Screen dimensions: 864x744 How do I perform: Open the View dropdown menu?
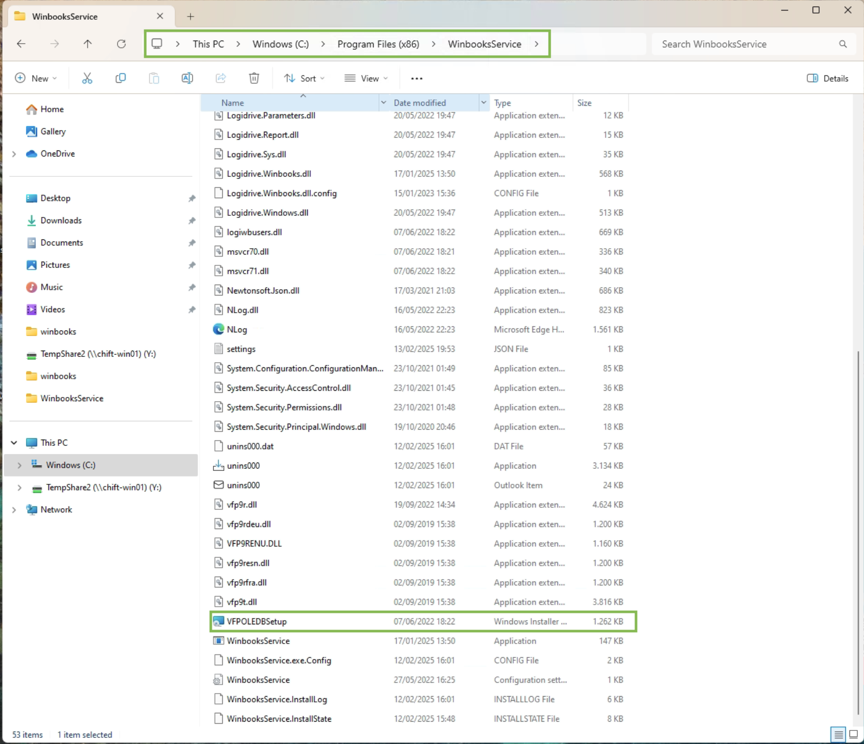366,79
